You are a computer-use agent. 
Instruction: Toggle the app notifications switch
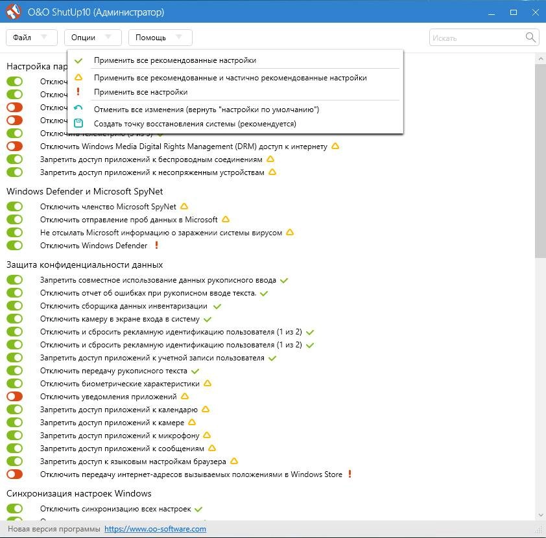pyautogui.click(x=15, y=396)
